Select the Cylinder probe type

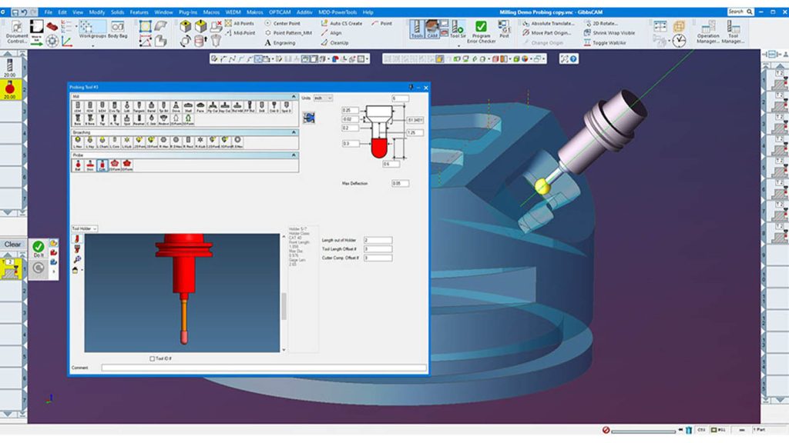point(102,165)
